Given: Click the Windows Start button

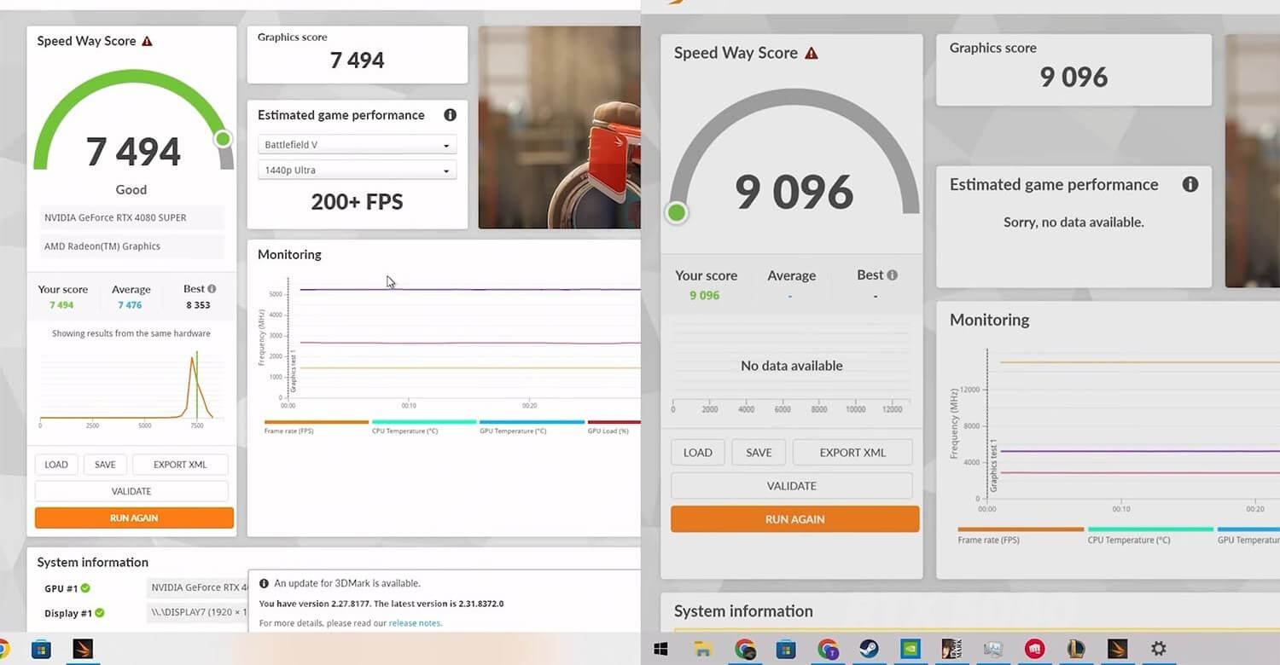Looking at the screenshot, I should 660,650.
